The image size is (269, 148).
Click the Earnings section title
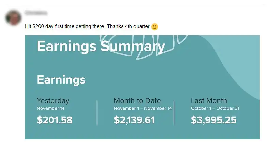pos(61,80)
